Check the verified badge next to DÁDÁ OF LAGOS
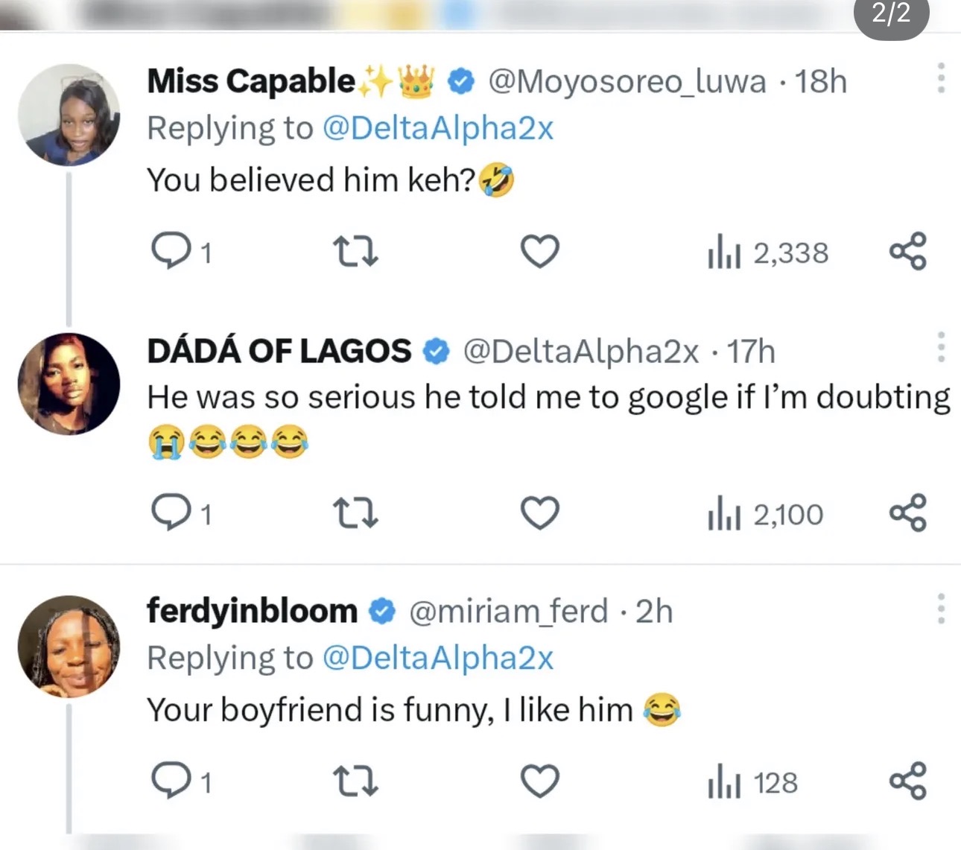The image size is (961, 850). pos(437,350)
